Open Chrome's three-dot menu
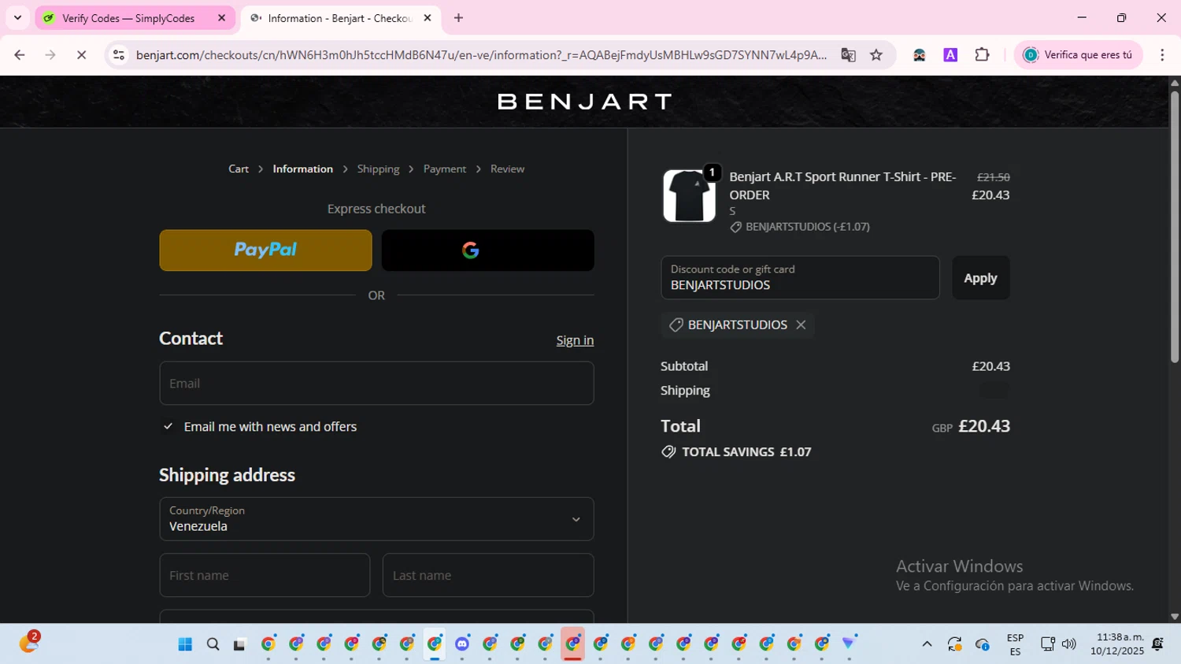Image resolution: width=1181 pixels, height=664 pixels. tap(1162, 55)
